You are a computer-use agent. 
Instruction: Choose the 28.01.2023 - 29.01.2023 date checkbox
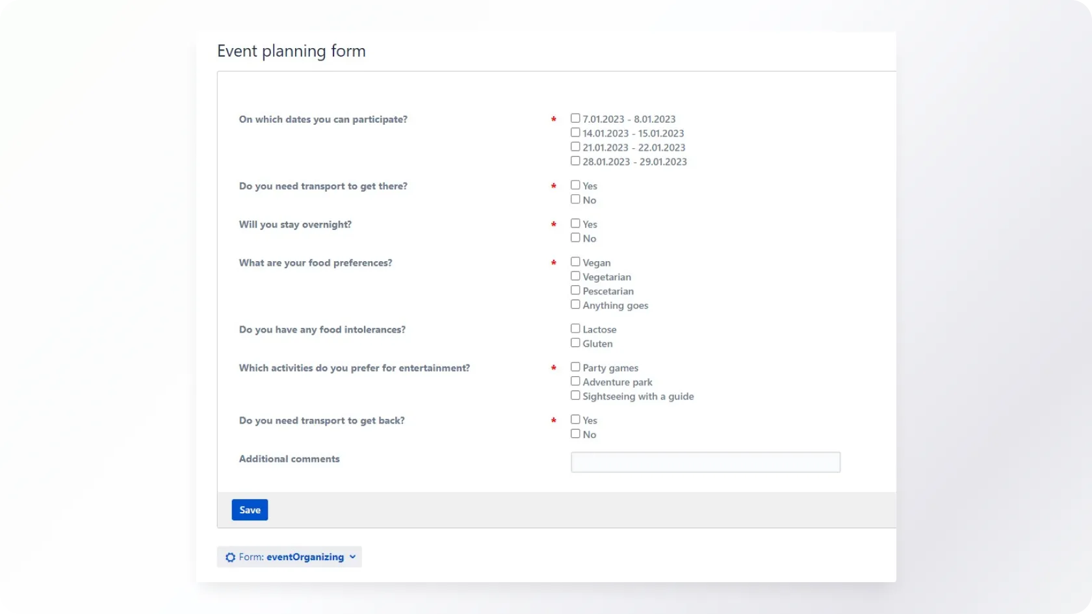(x=575, y=161)
